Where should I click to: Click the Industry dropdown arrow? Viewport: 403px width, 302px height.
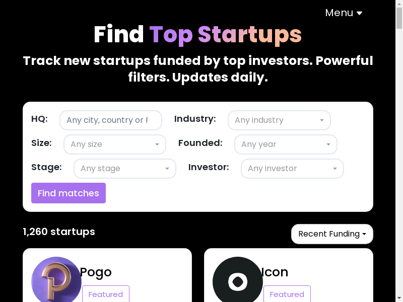tap(322, 120)
